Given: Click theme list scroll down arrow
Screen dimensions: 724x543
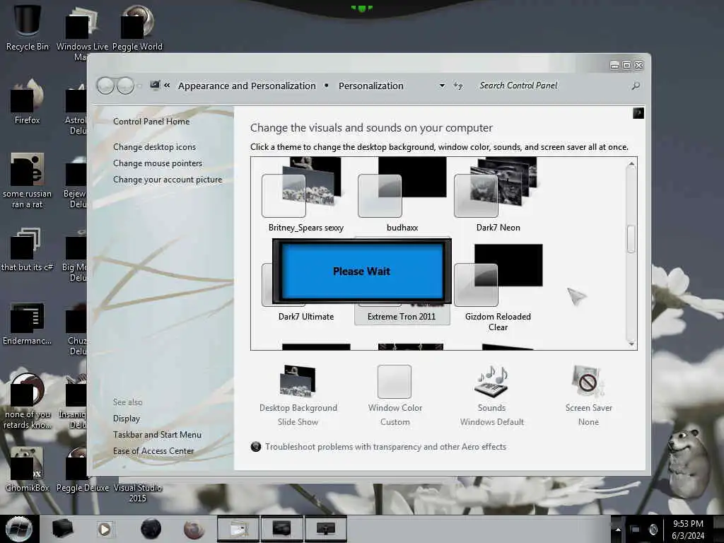Looking at the screenshot, I should click(631, 344).
